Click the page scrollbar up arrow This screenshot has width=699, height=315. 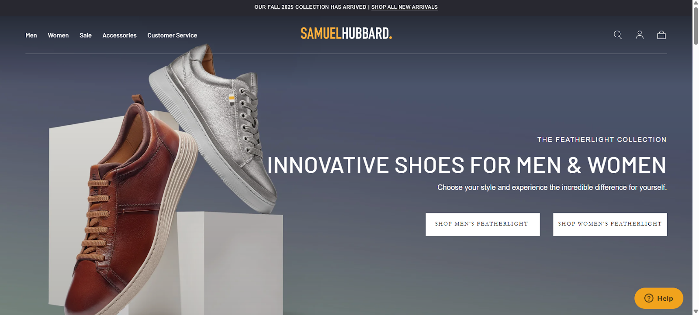[696, 3]
